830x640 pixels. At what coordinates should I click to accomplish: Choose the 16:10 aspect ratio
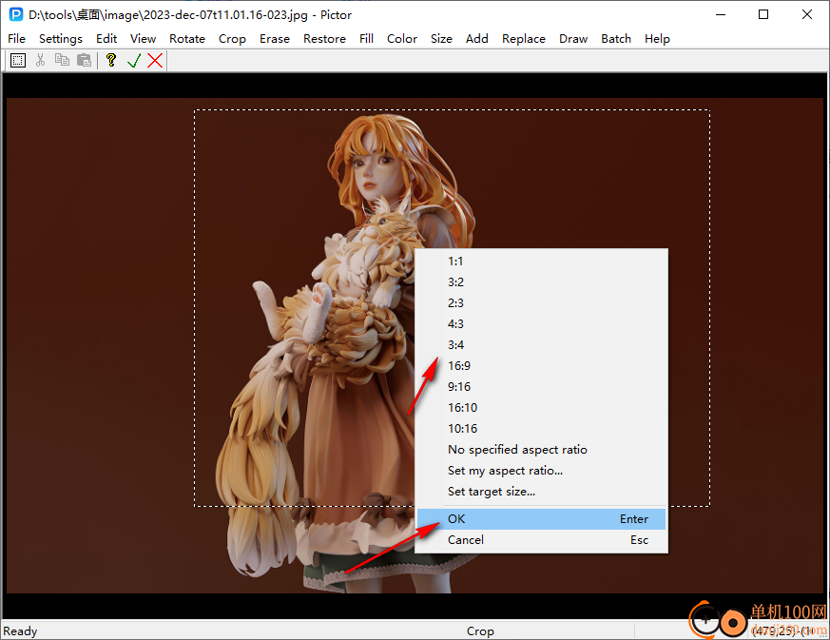pyautogui.click(x=541, y=408)
